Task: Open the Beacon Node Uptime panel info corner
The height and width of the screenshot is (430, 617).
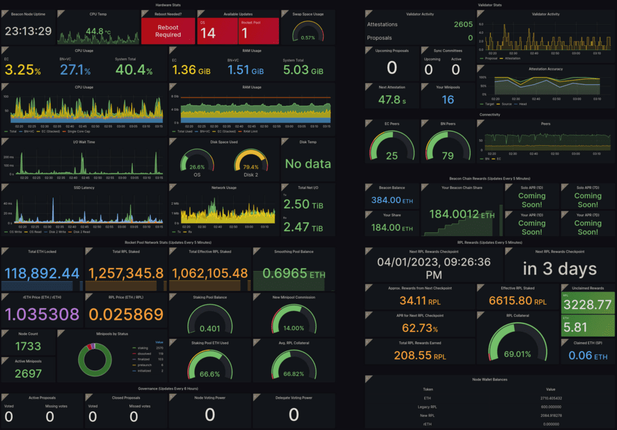Action: tap(4, 13)
